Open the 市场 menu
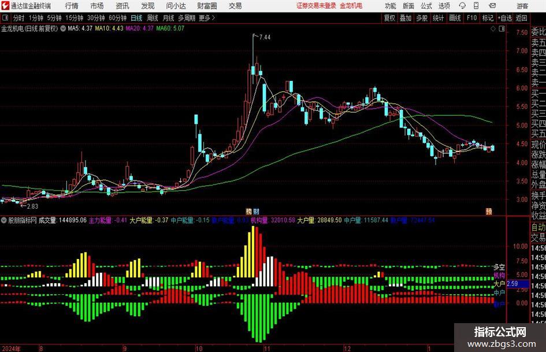This screenshot has height=352, width=546. click(x=97, y=6)
